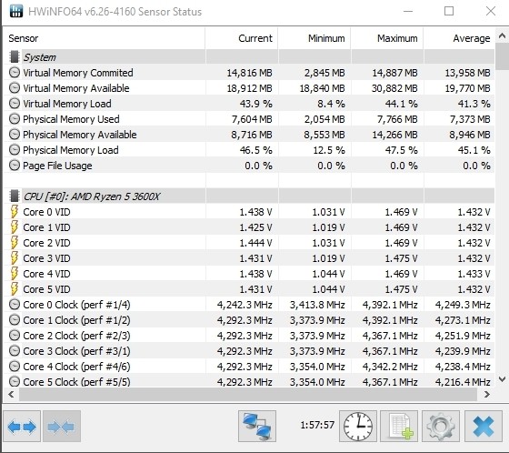This screenshot has width=509, height=453.
Task: Click the Sensor column header
Action: [x=104, y=38]
